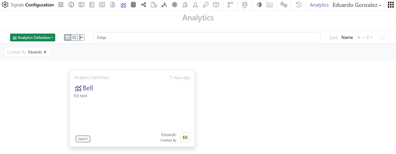Viewport: 396px width, 154px height.
Task: Open the apps grid menu
Action: (391, 5)
